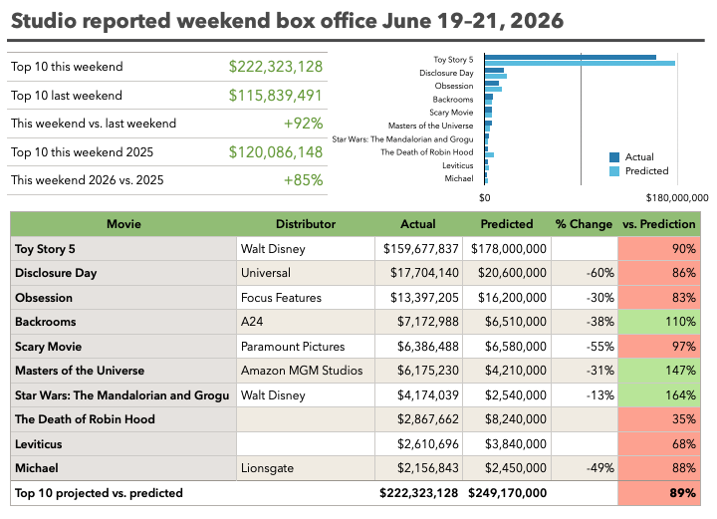Click the 'Lionsgate' distributor cell

tap(306, 468)
